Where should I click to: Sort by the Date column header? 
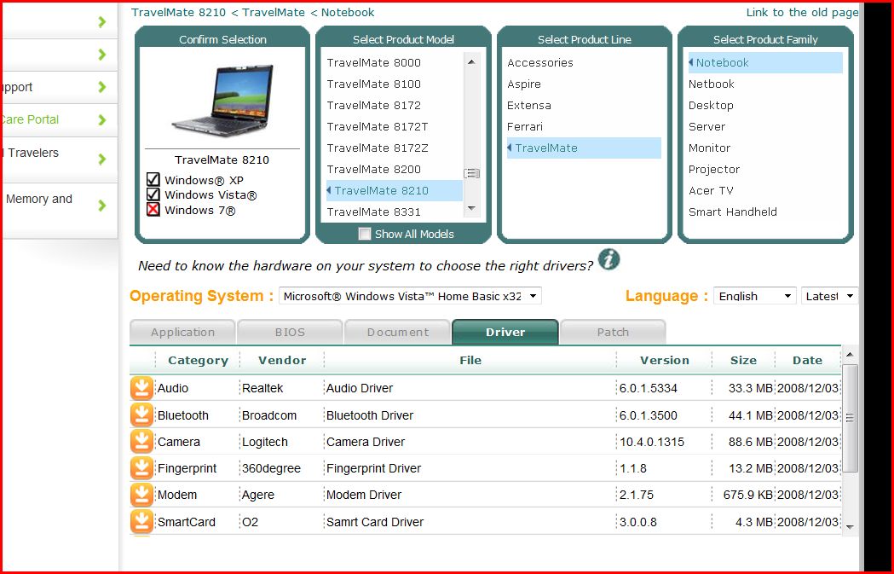pos(807,360)
